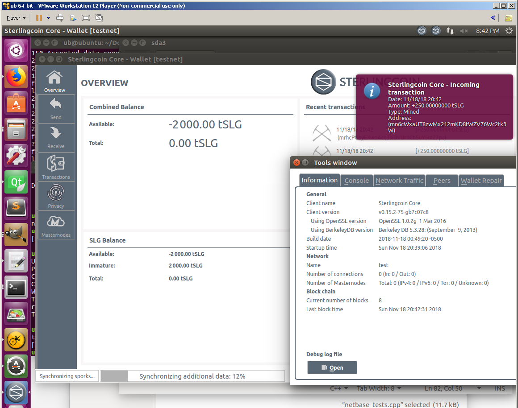Screen dimensions: 518x408
Task: Select client version 'v0.15.2-75-gb7c07c8' text
Action: coord(403,212)
